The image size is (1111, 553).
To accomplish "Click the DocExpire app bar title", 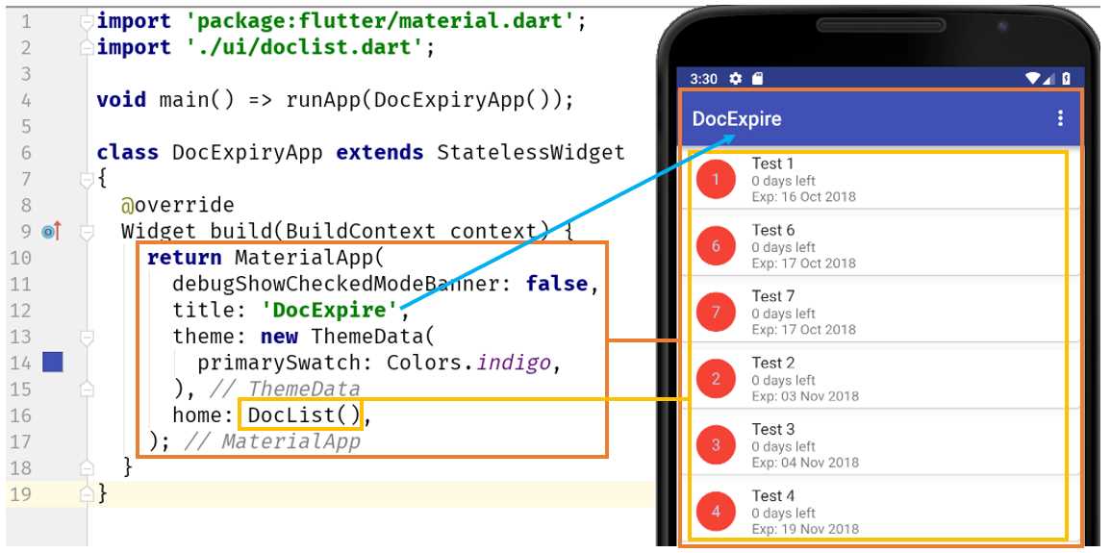I will point(737,118).
